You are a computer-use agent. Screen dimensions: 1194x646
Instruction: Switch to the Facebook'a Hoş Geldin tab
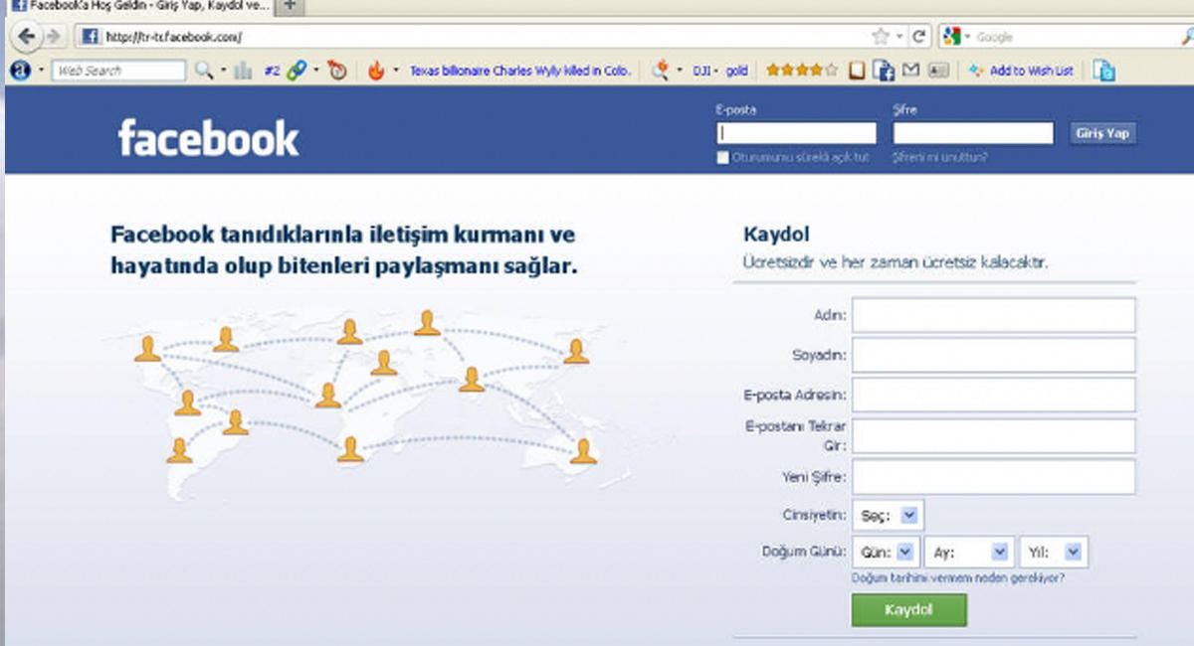tap(139, 5)
